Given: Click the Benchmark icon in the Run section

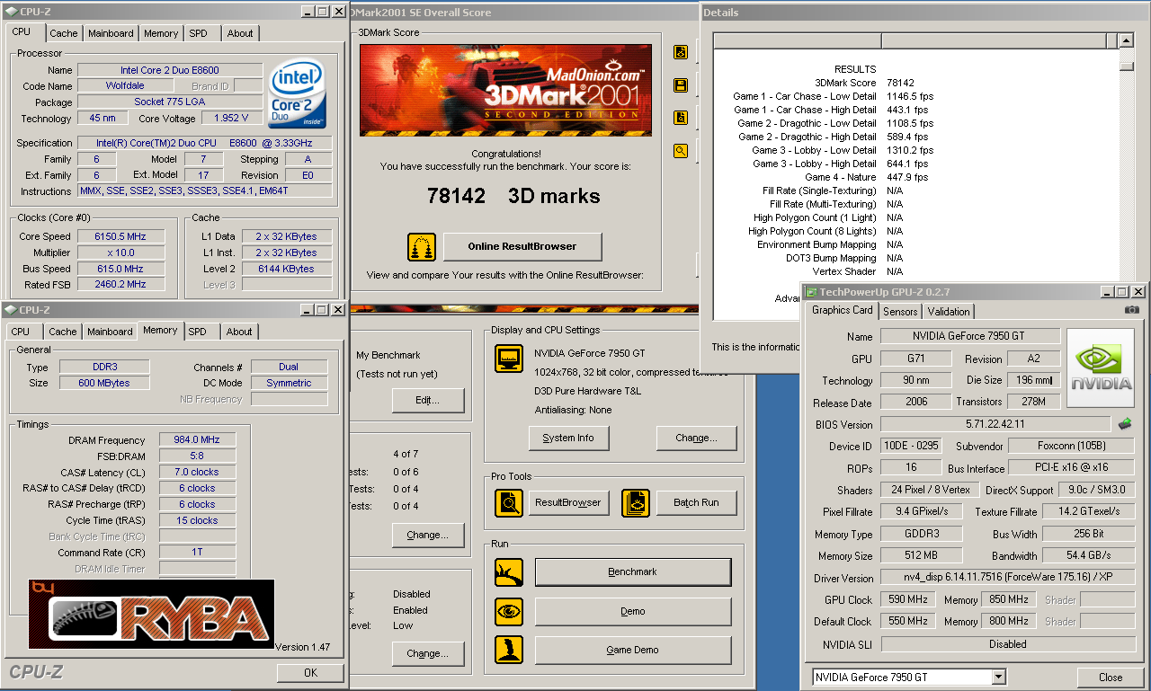Looking at the screenshot, I should coord(509,571).
